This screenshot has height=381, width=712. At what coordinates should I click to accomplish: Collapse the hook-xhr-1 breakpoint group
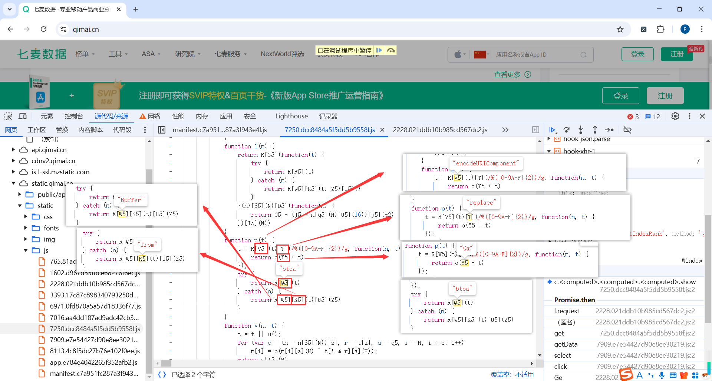[549, 151]
